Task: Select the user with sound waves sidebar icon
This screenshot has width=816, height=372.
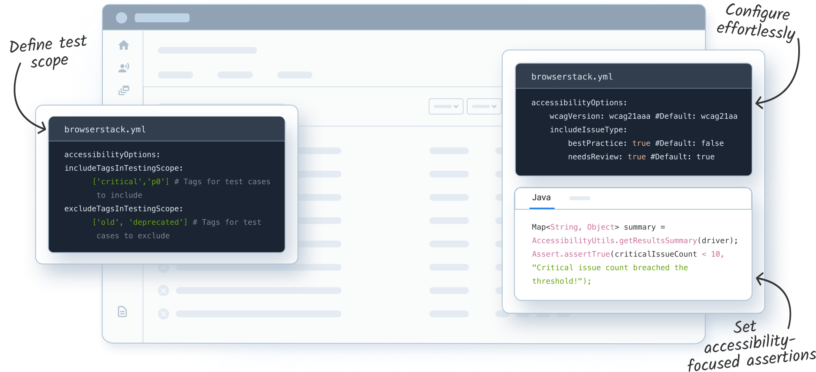Action: tap(123, 68)
